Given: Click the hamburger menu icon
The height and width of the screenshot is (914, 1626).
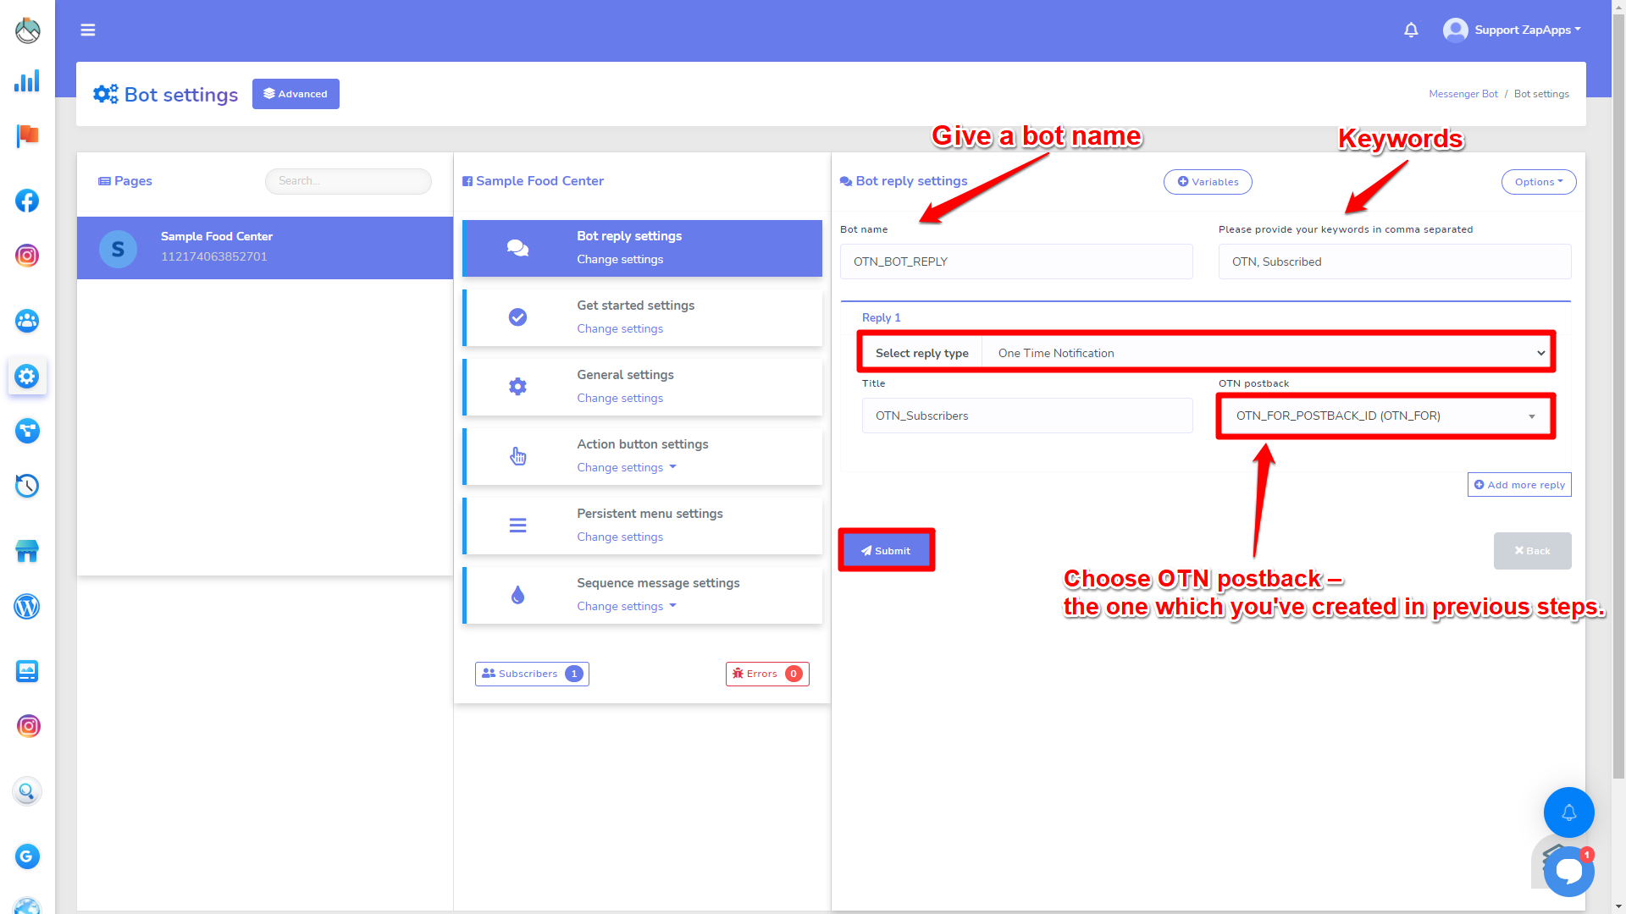Looking at the screenshot, I should [88, 30].
